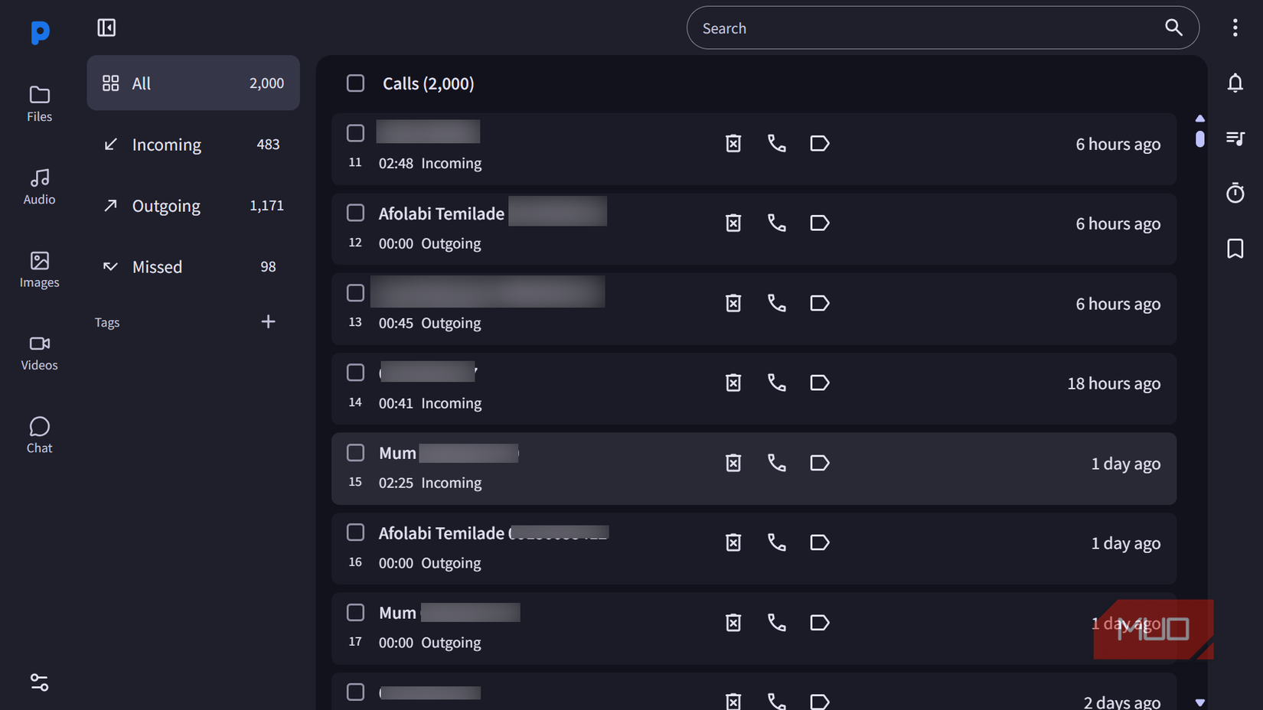This screenshot has height=710, width=1263.
Task: Open the timer icon in right rail
Action: click(1235, 193)
